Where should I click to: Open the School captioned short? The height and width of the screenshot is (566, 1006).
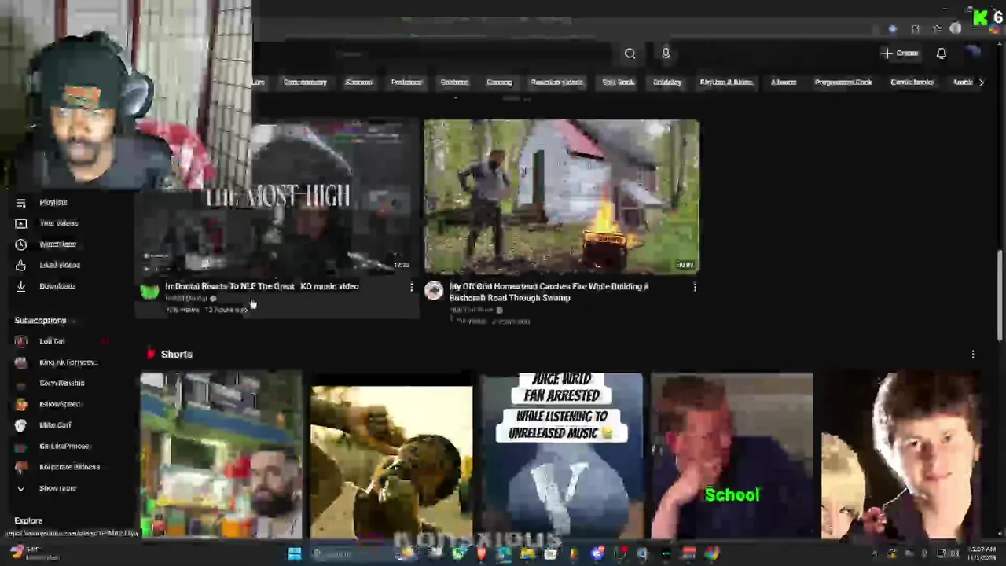click(x=732, y=456)
